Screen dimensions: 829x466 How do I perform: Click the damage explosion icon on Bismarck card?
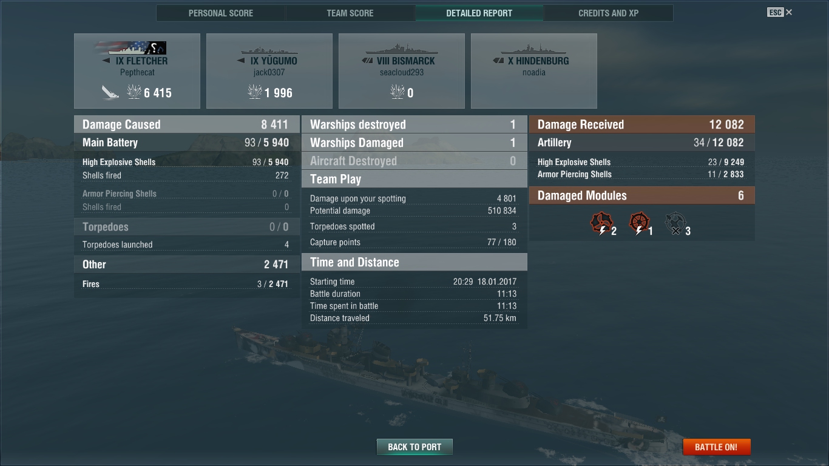(x=398, y=92)
